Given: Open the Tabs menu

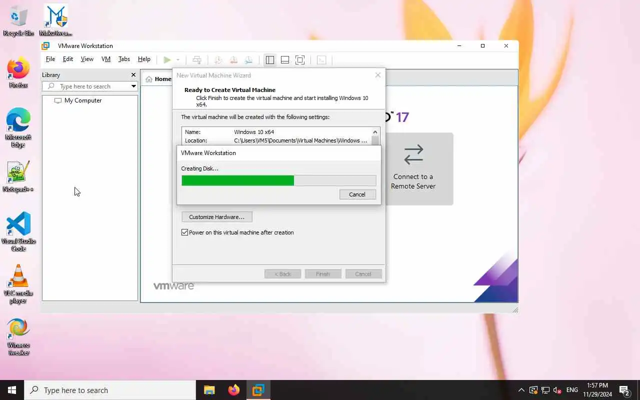Looking at the screenshot, I should pyautogui.click(x=124, y=59).
